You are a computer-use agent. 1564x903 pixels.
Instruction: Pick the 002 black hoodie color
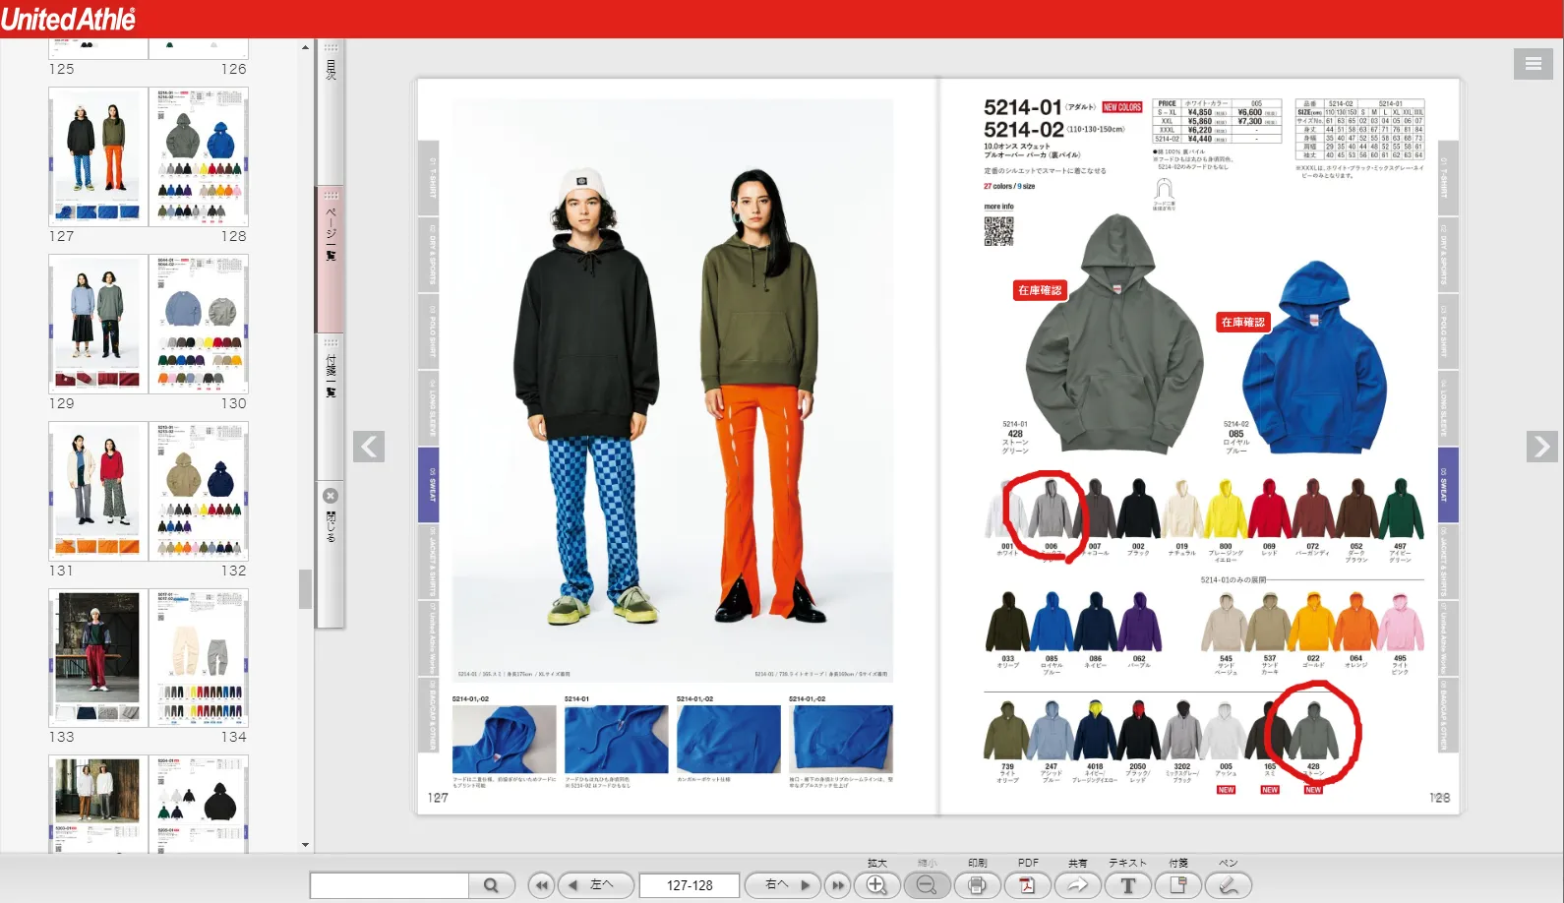(1138, 509)
